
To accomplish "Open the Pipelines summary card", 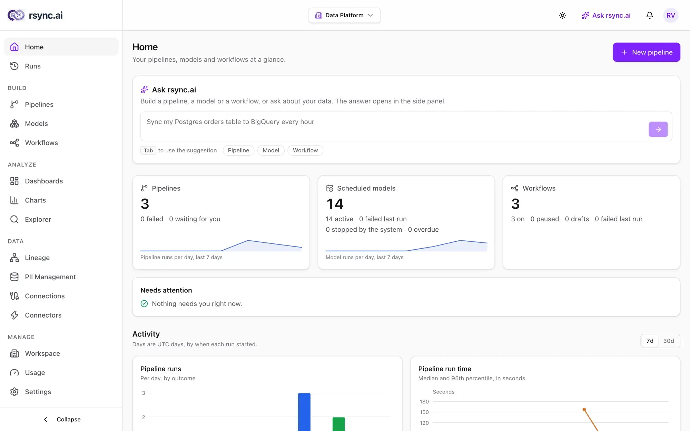I will click(x=221, y=222).
